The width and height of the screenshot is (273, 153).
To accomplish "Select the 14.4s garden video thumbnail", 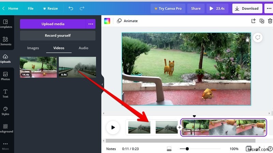I will pyautogui.click(x=38, y=67).
